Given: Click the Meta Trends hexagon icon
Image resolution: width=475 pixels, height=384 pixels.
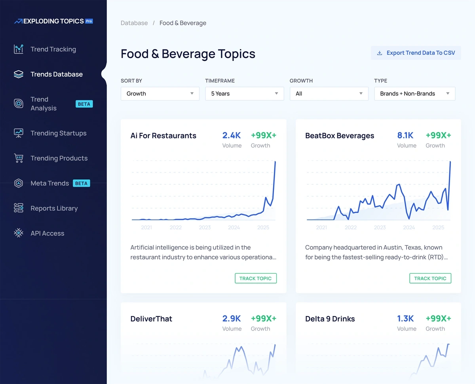Looking at the screenshot, I should [x=19, y=183].
